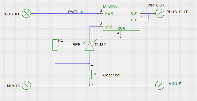Click the PLUS_IN label text
Screen dimensions: 197x101
point(11,14)
